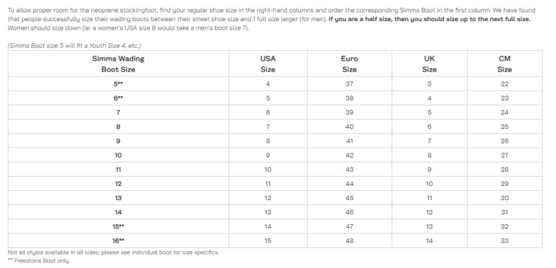Click the CM Size column header

pos(504,64)
